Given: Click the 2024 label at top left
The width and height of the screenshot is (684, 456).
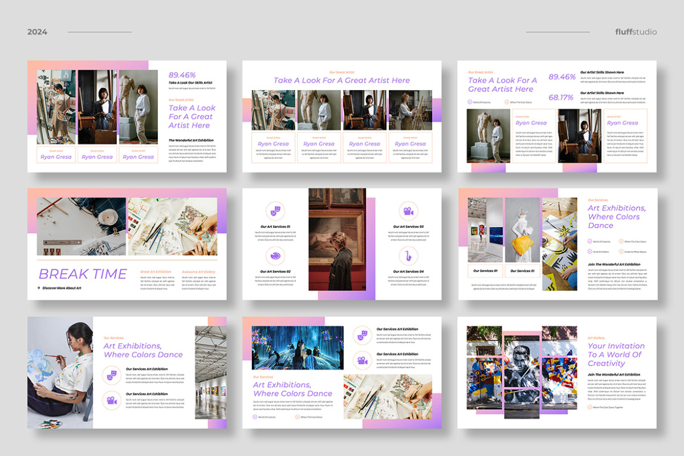Looking at the screenshot, I should (x=36, y=32).
